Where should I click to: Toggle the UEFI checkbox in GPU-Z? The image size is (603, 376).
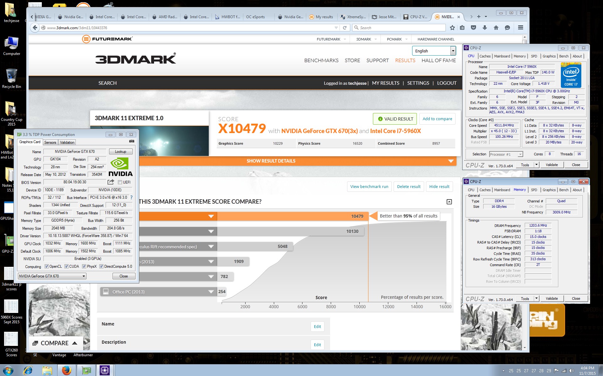coord(120,182)
